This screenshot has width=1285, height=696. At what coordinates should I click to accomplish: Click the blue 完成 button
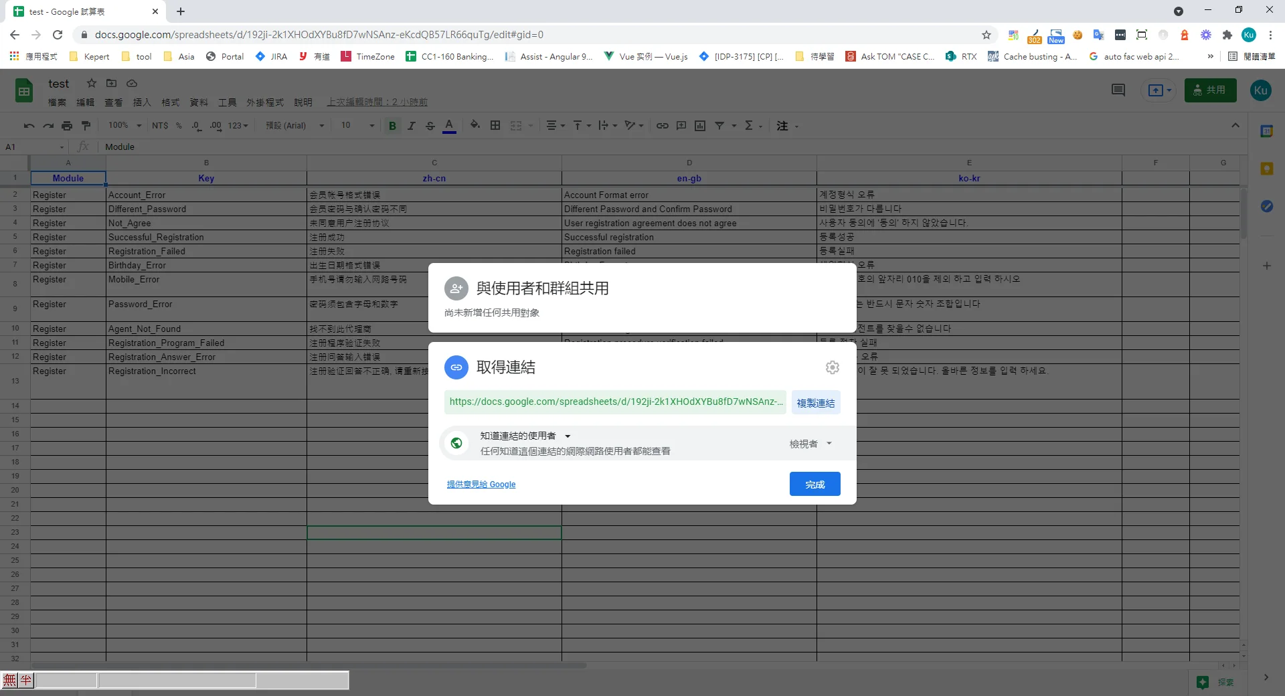[x=815, y=485]
